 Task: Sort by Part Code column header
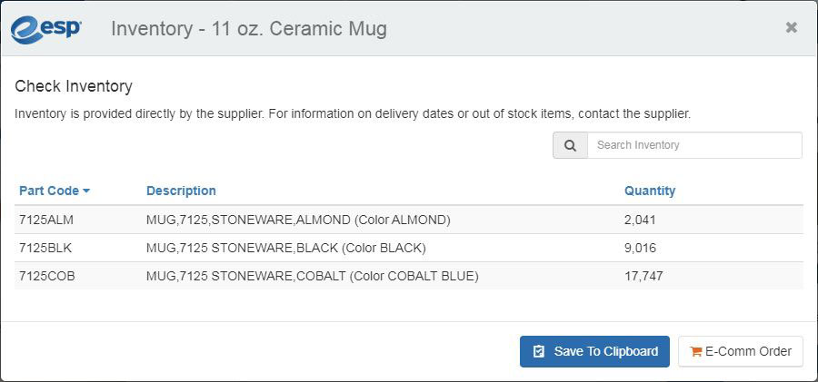[49, 191]
